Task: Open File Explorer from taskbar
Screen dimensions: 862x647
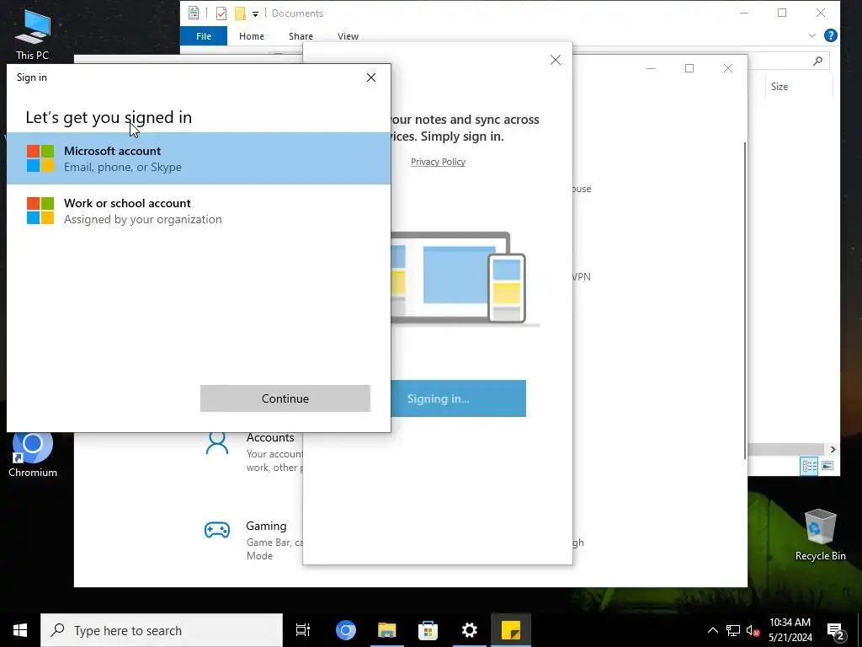Action: coord(387,630)
